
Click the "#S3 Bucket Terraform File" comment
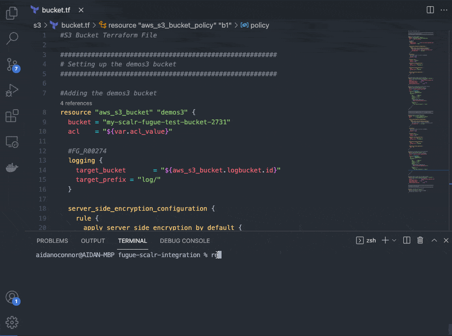109,35
